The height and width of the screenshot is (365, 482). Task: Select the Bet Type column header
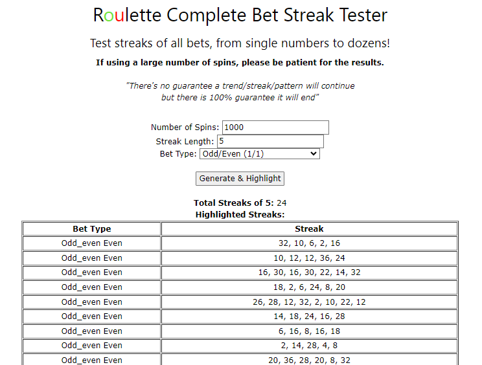[91, 228]
